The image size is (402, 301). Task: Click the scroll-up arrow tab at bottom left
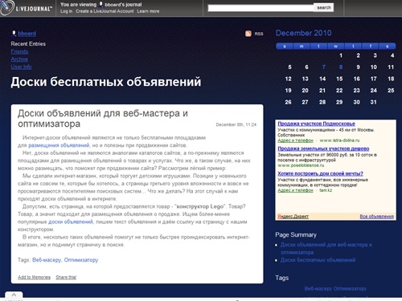coord(14,295)
